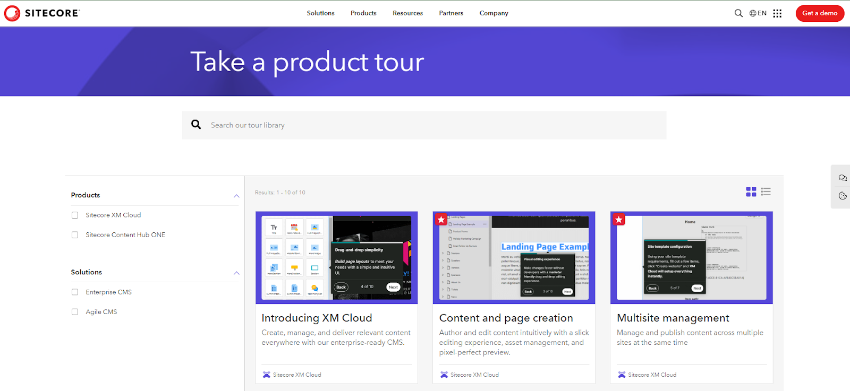Collapse the Products filter section

[236, 196]
